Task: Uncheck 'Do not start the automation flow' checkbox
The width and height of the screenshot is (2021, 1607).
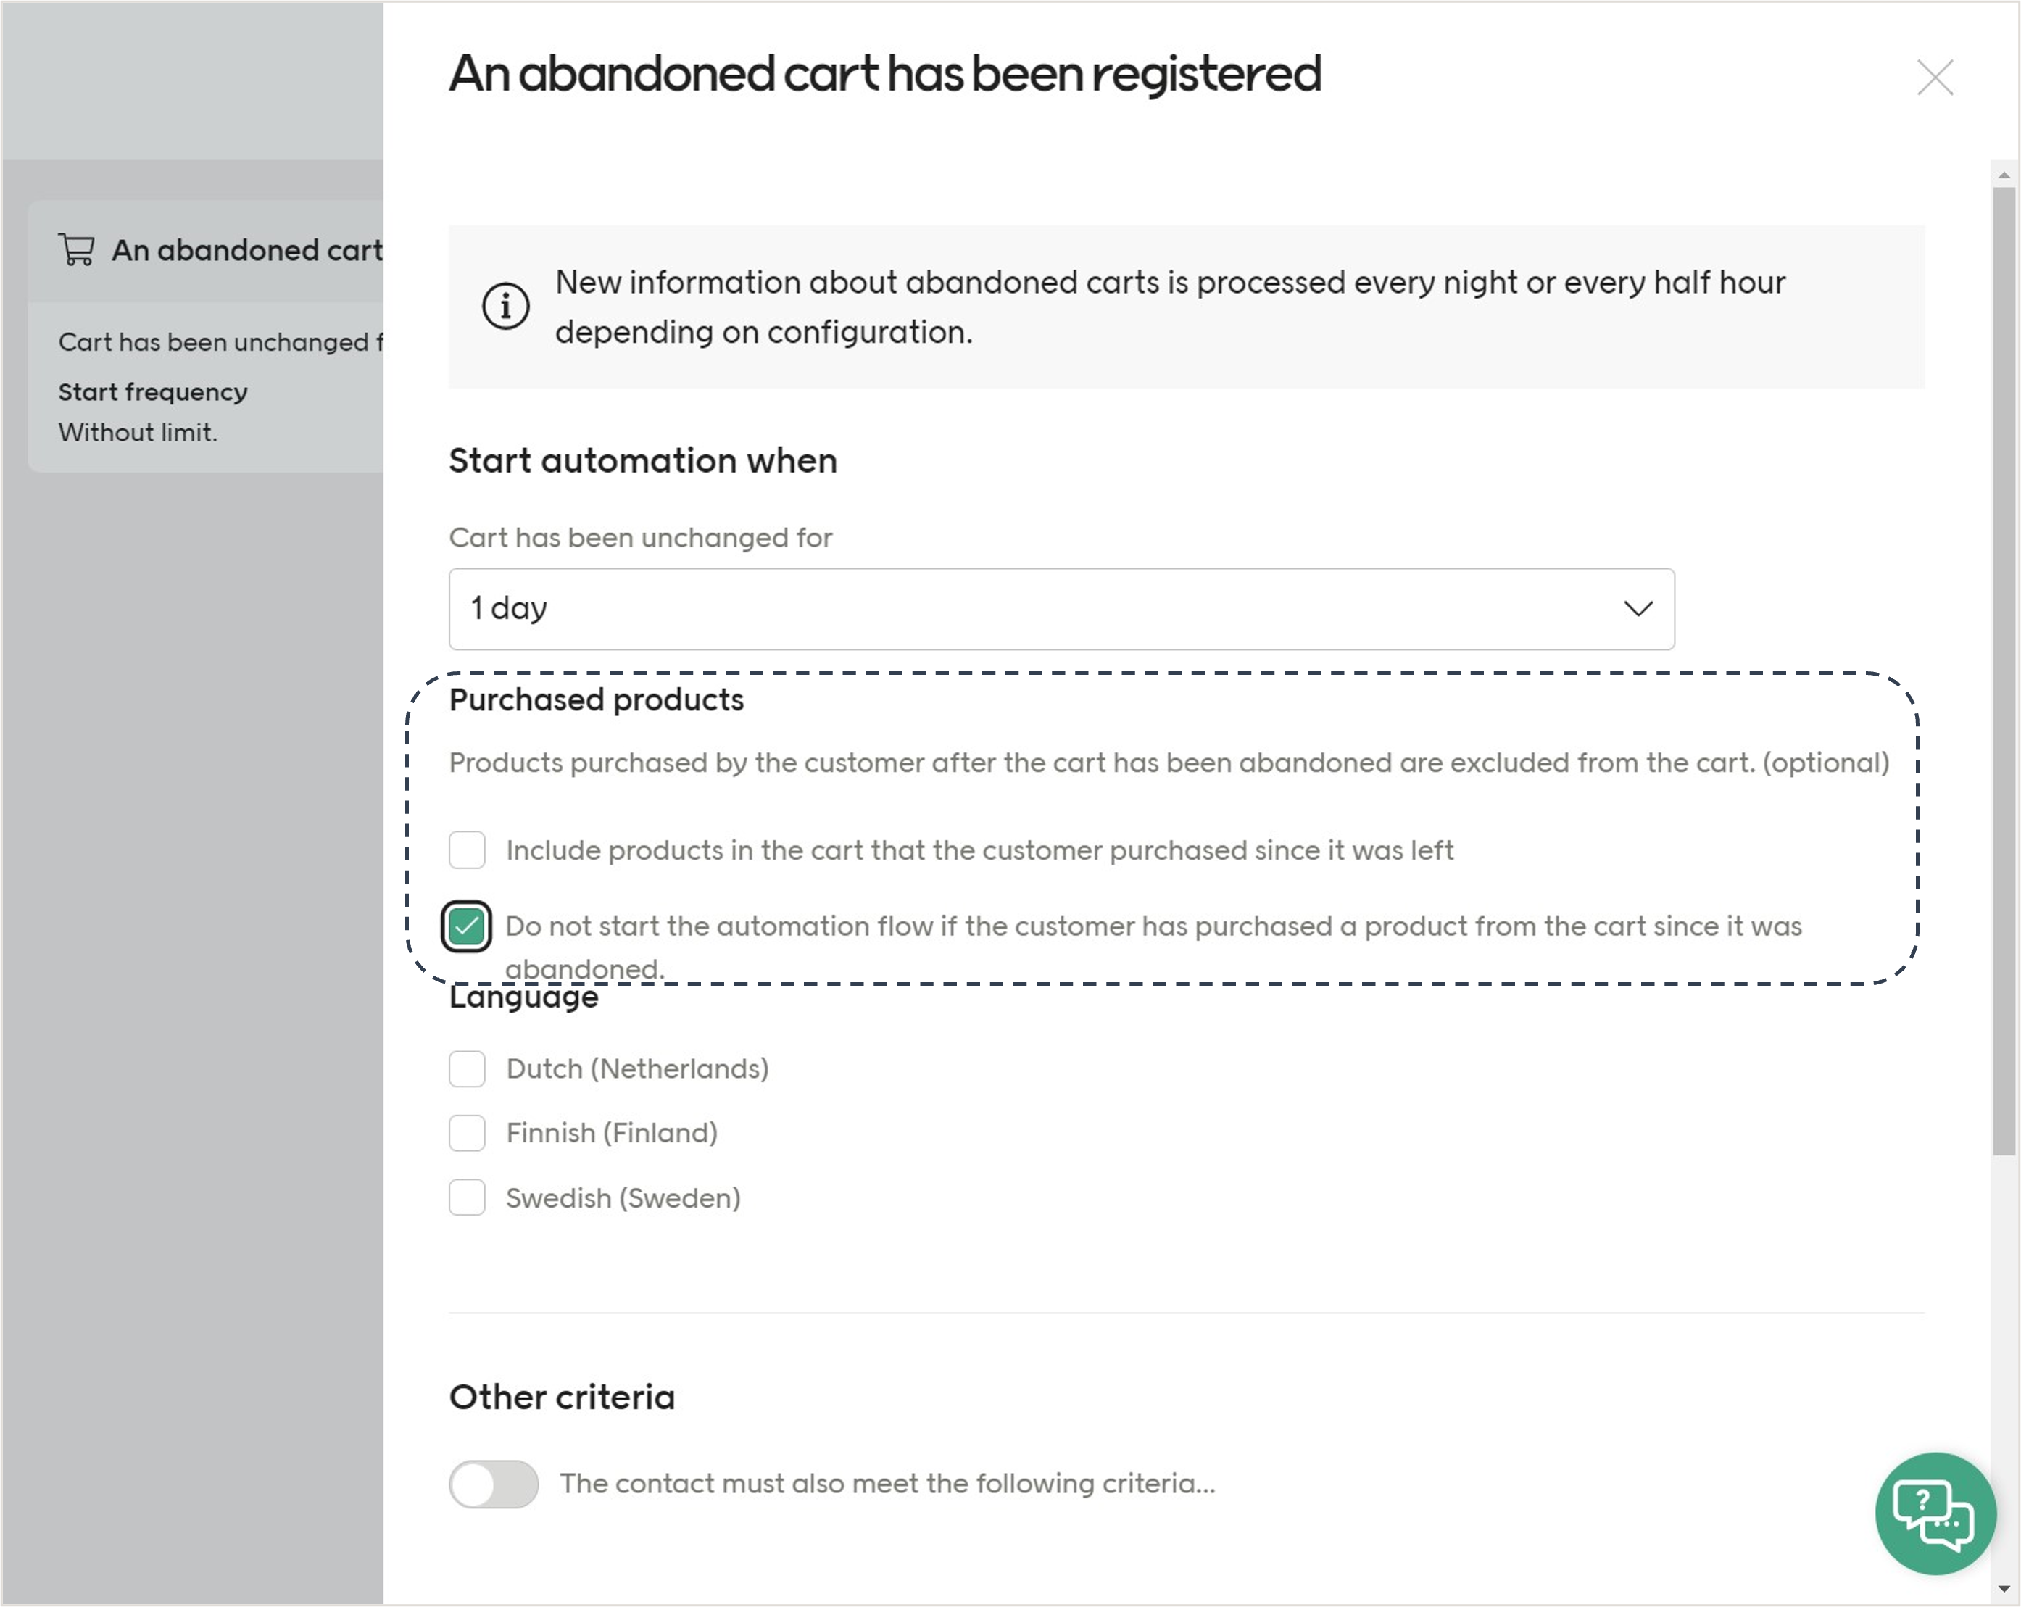Action: pyautogui.click(x=466, y=926)
